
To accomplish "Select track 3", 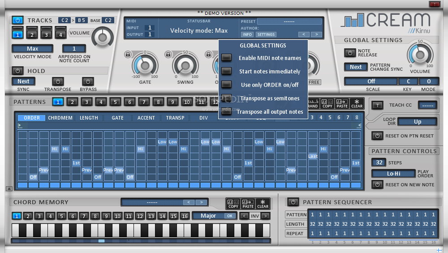I will pos(46,35).
